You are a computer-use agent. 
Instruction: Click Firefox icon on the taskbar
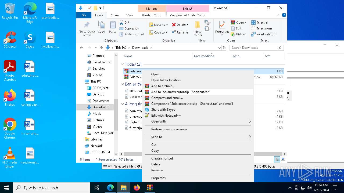pos(137,188)
